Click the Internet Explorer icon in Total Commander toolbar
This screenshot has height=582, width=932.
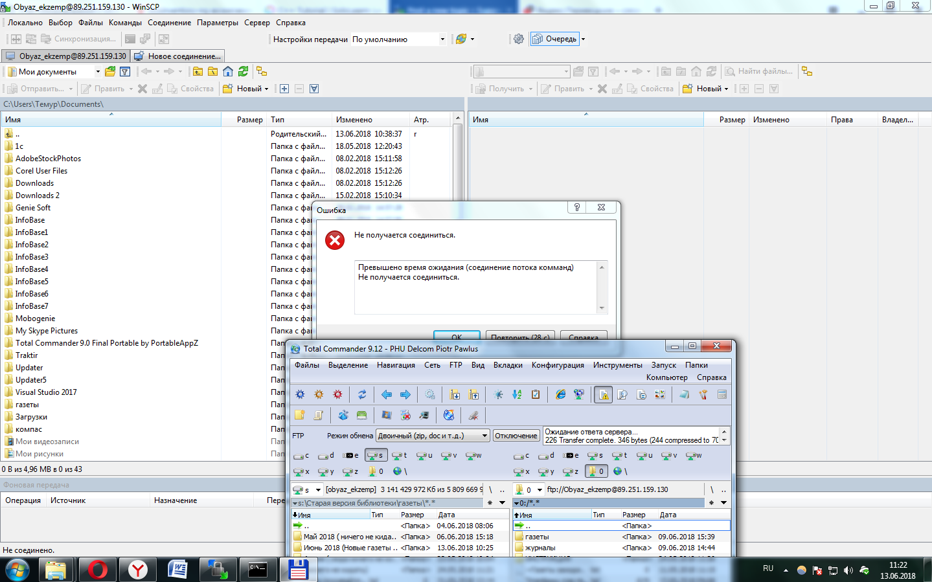561,394
